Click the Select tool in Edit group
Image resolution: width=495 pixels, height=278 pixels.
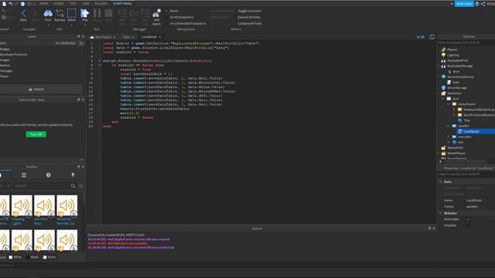coord(72,15)
